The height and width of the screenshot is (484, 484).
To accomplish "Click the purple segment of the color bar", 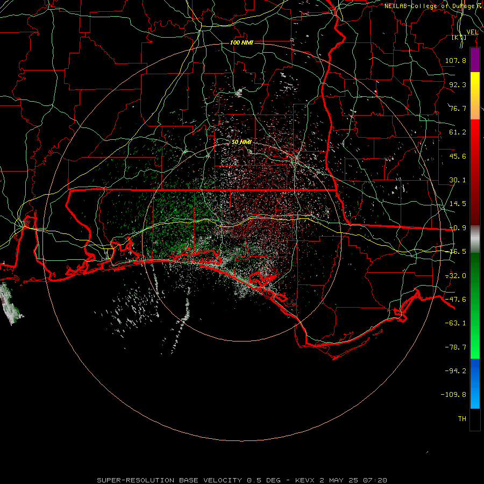I will pos(475,60).
